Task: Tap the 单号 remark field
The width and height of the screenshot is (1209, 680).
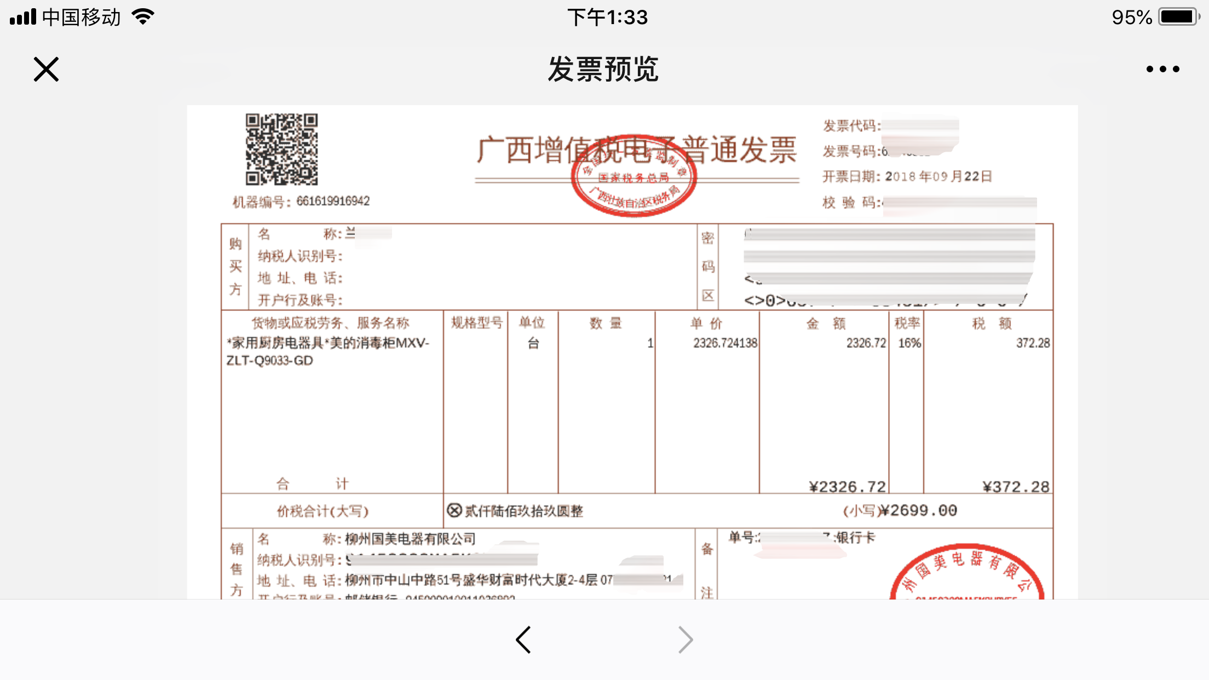Action: tap(801, 538)
